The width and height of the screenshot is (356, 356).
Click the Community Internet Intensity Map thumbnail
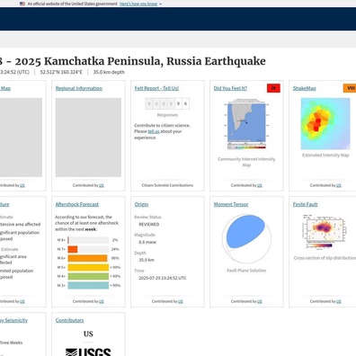[246, 124]
